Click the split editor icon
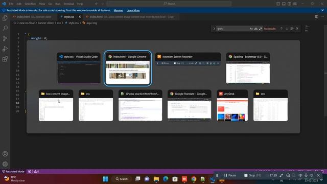 click(x=317, y=17)
